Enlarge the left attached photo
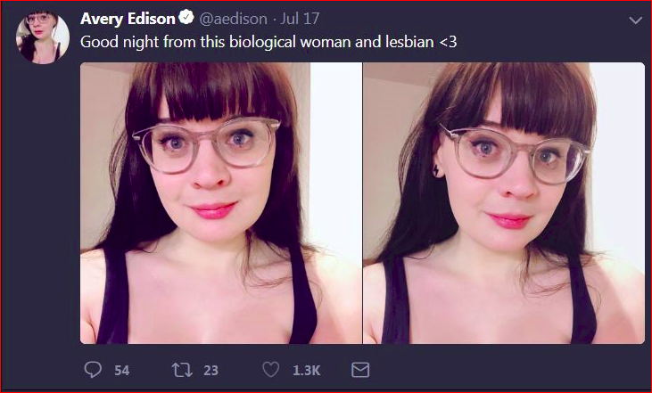Viewport: 652px width, 393px height. point(221,203)
